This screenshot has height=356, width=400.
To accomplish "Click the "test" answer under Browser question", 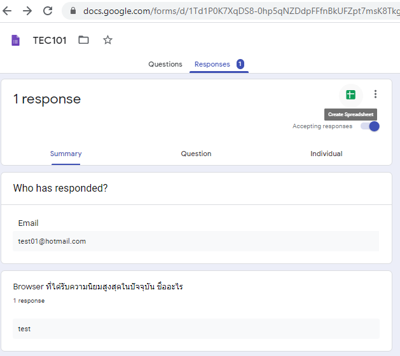I will [24, 329].
